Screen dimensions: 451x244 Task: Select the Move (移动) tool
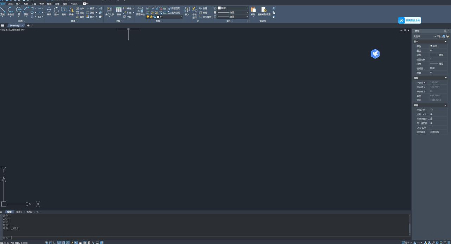49,11
